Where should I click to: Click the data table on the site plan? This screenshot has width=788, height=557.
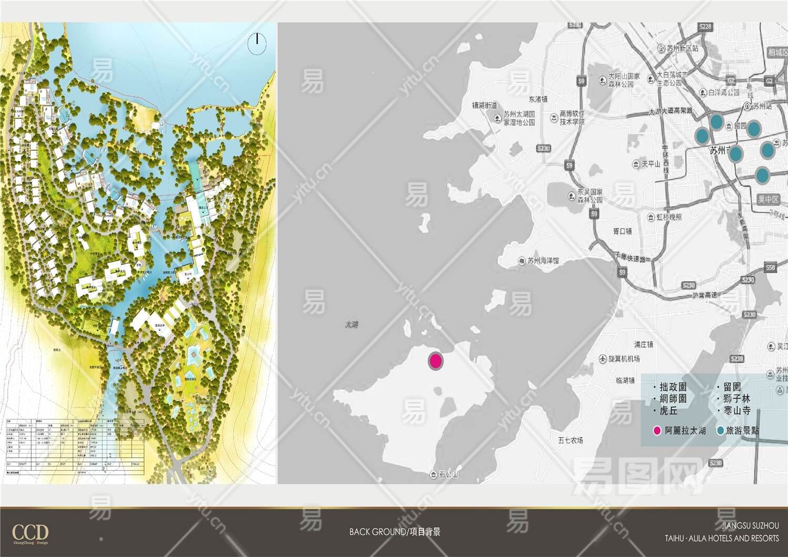pos(75,447)
